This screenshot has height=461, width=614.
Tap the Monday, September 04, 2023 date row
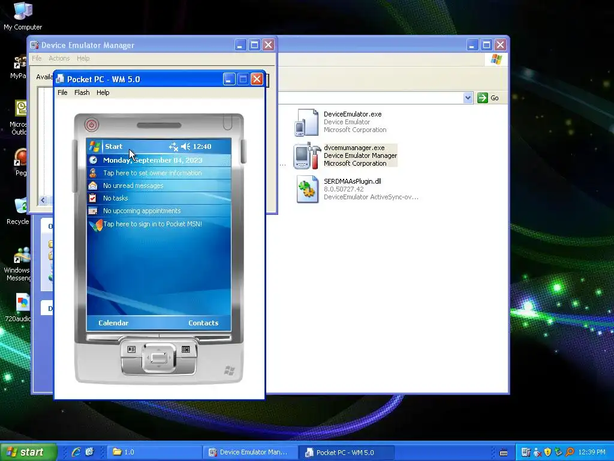(x=159, y=160)
